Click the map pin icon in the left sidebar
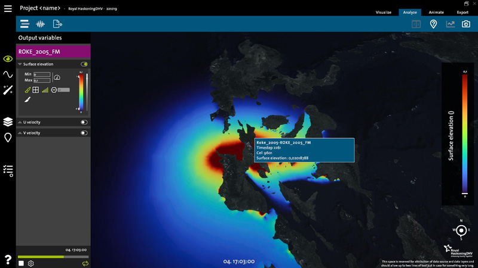The height and width of the screenshot is (268, 478). point(8,138)
